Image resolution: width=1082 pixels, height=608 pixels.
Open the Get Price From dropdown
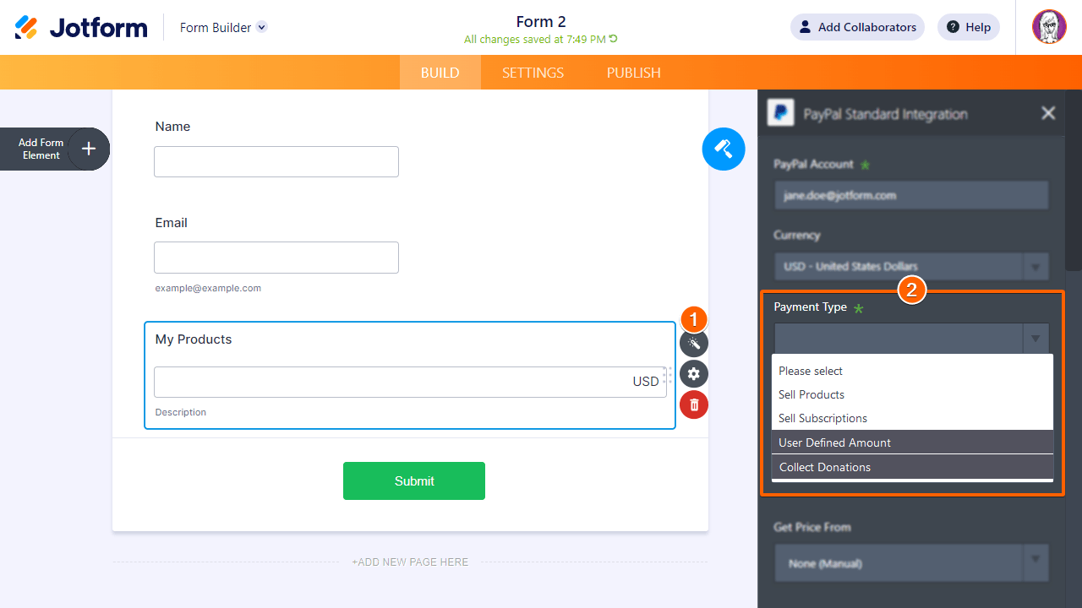coord(911,563)
